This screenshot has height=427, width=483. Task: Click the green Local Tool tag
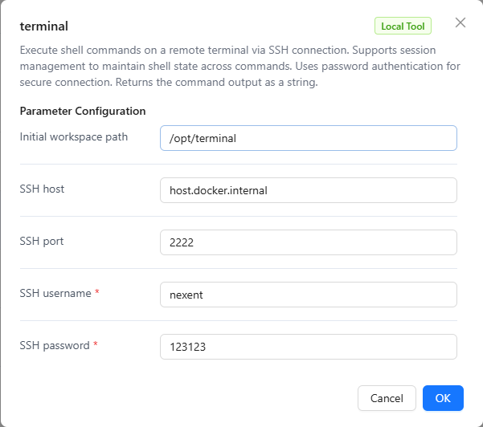[403, 26]
